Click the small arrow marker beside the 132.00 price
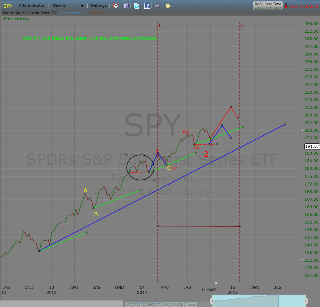This screenshot has height=307, width=320. (x=303, y=259)
